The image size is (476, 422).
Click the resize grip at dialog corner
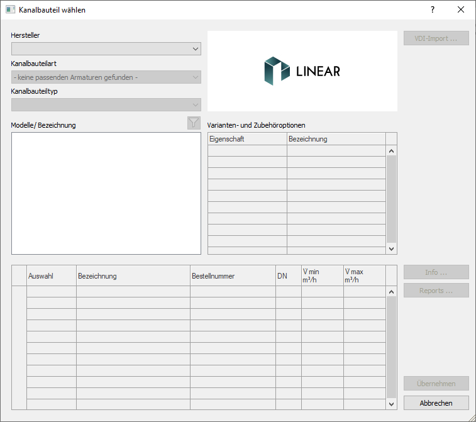[x=472, y=418]
